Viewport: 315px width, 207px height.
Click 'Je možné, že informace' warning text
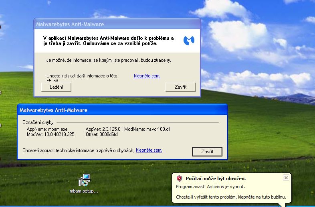[109, 60]
